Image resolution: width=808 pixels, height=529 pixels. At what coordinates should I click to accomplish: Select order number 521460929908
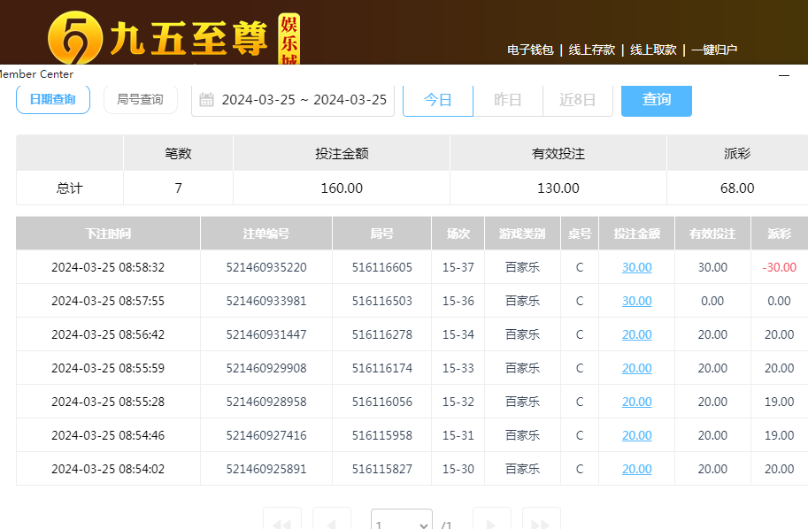(x=266, y=368)
